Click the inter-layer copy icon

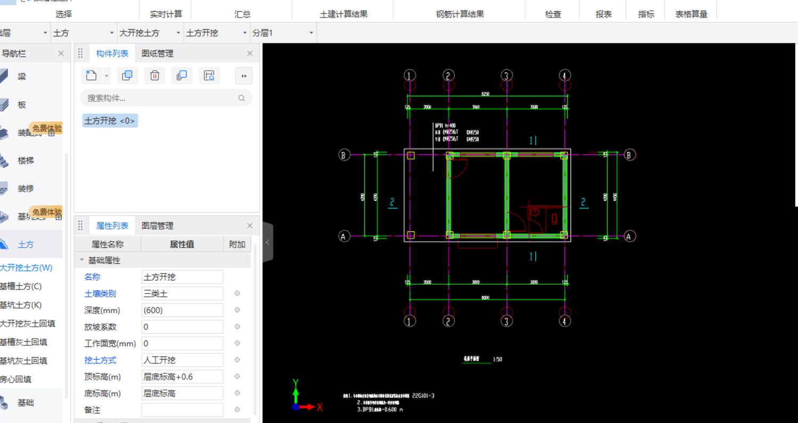181,76
